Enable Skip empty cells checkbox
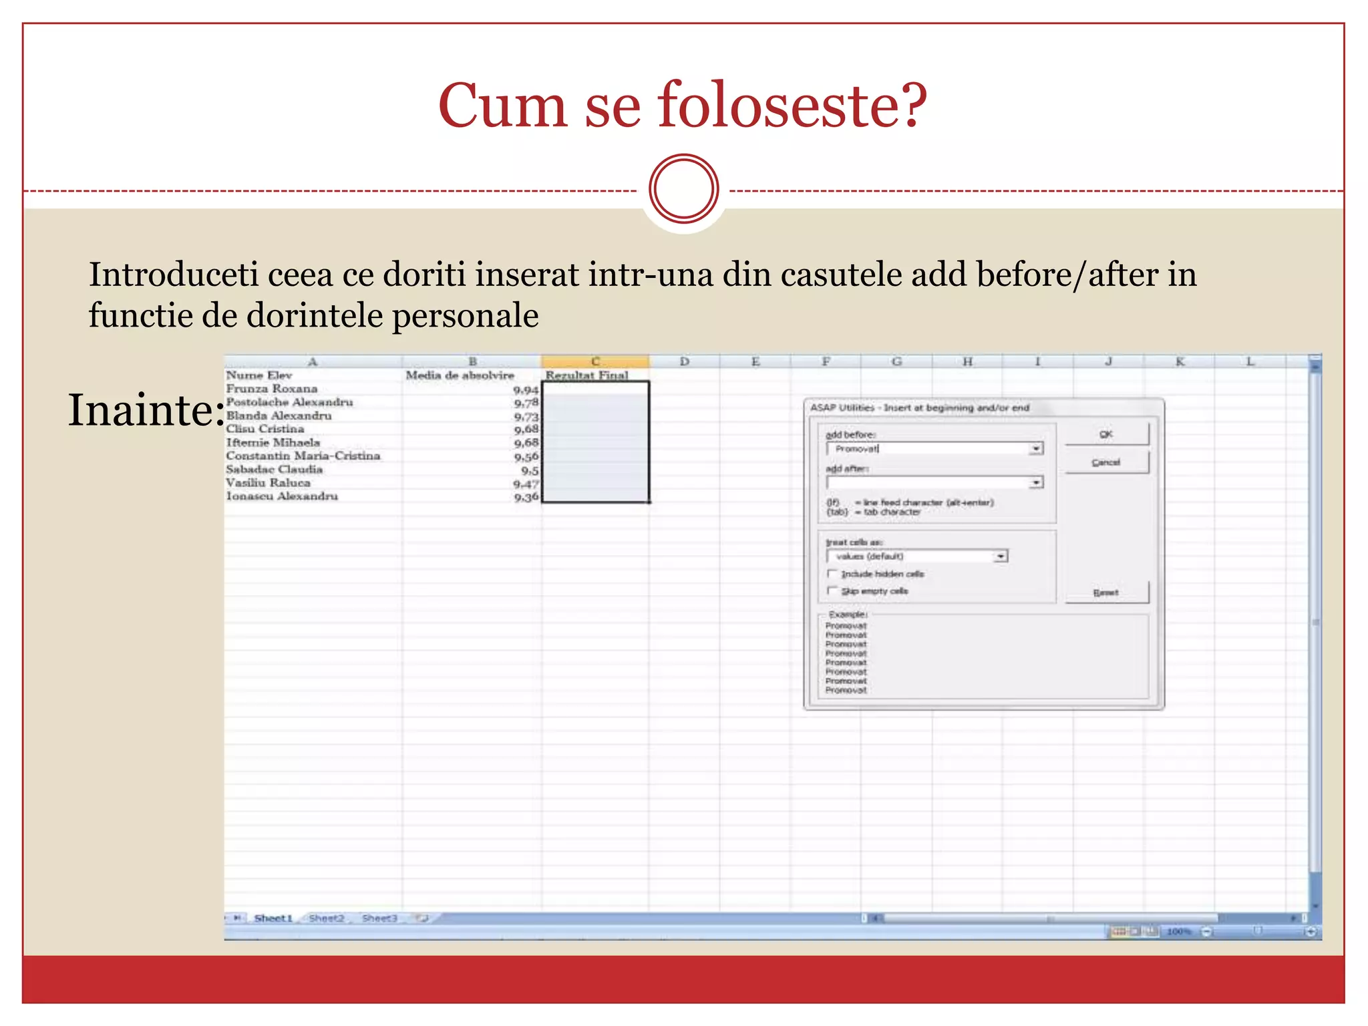 [832, 590]
